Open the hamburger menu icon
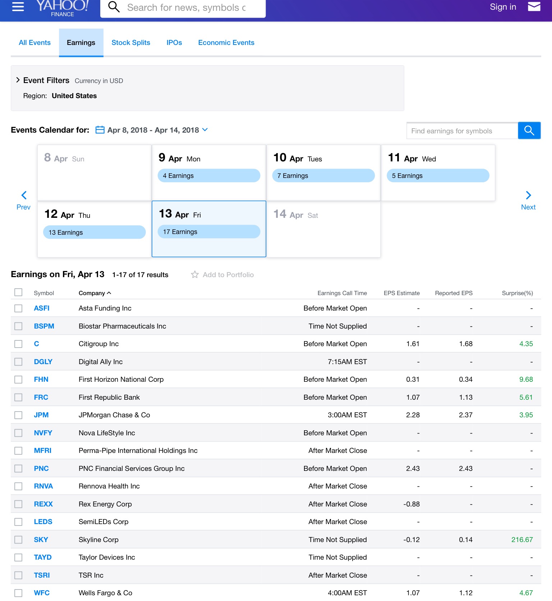Screen dimensions: 552x601 coord(18,6)
